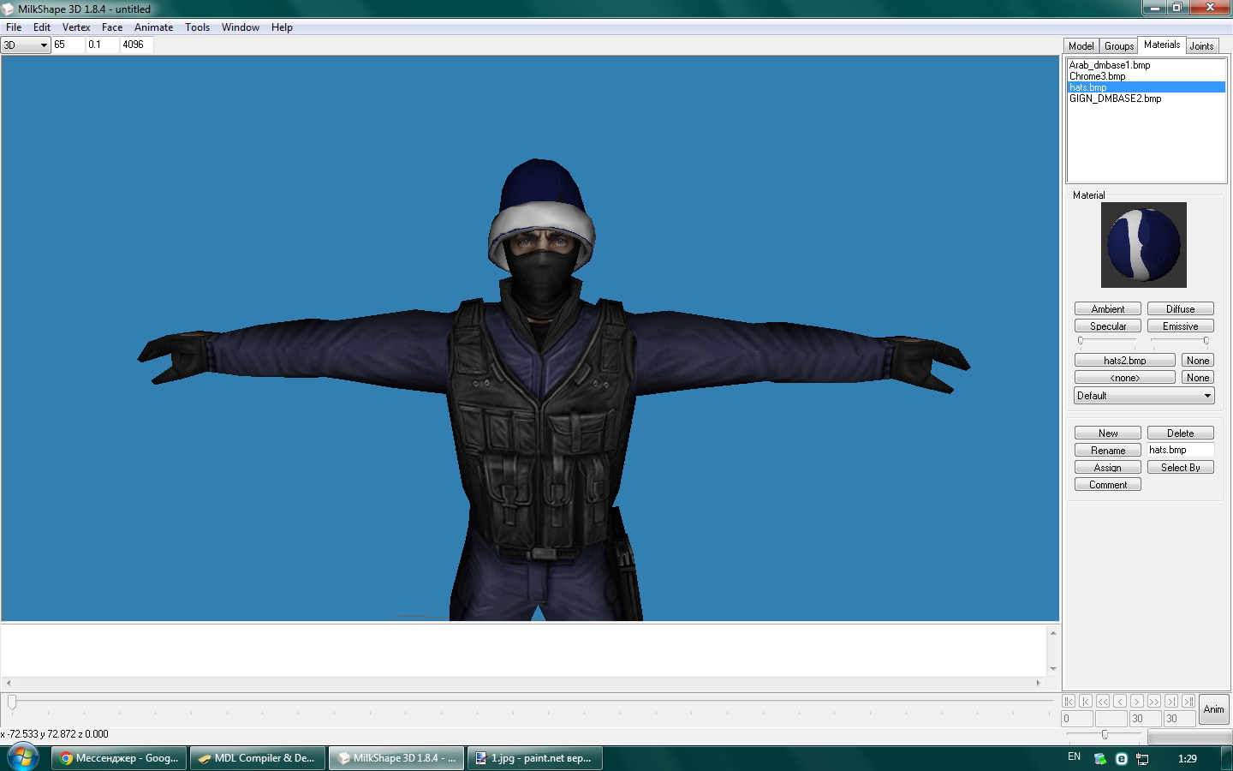Click the small slider below the frame fields

[1105, 735]
